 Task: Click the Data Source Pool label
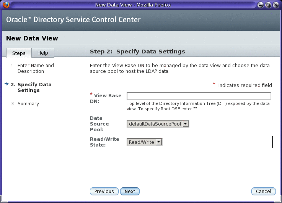click(x=99, y=124)
